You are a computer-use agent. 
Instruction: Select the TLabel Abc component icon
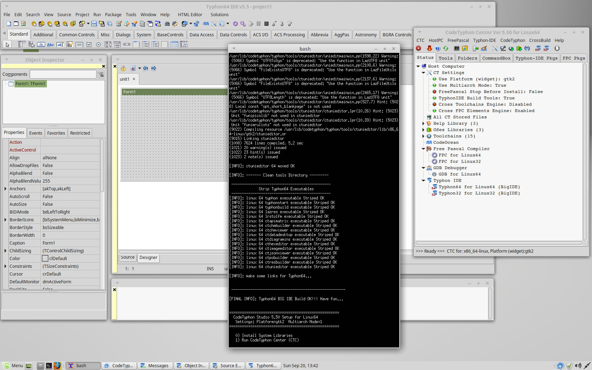[51, 44]
